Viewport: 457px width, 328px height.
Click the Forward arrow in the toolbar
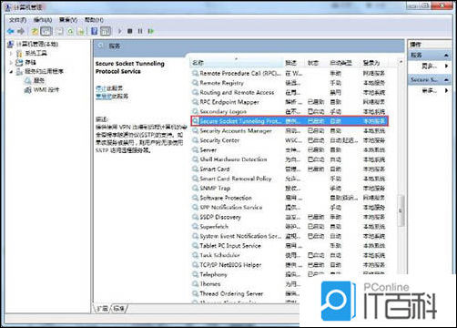pos(21,31)
